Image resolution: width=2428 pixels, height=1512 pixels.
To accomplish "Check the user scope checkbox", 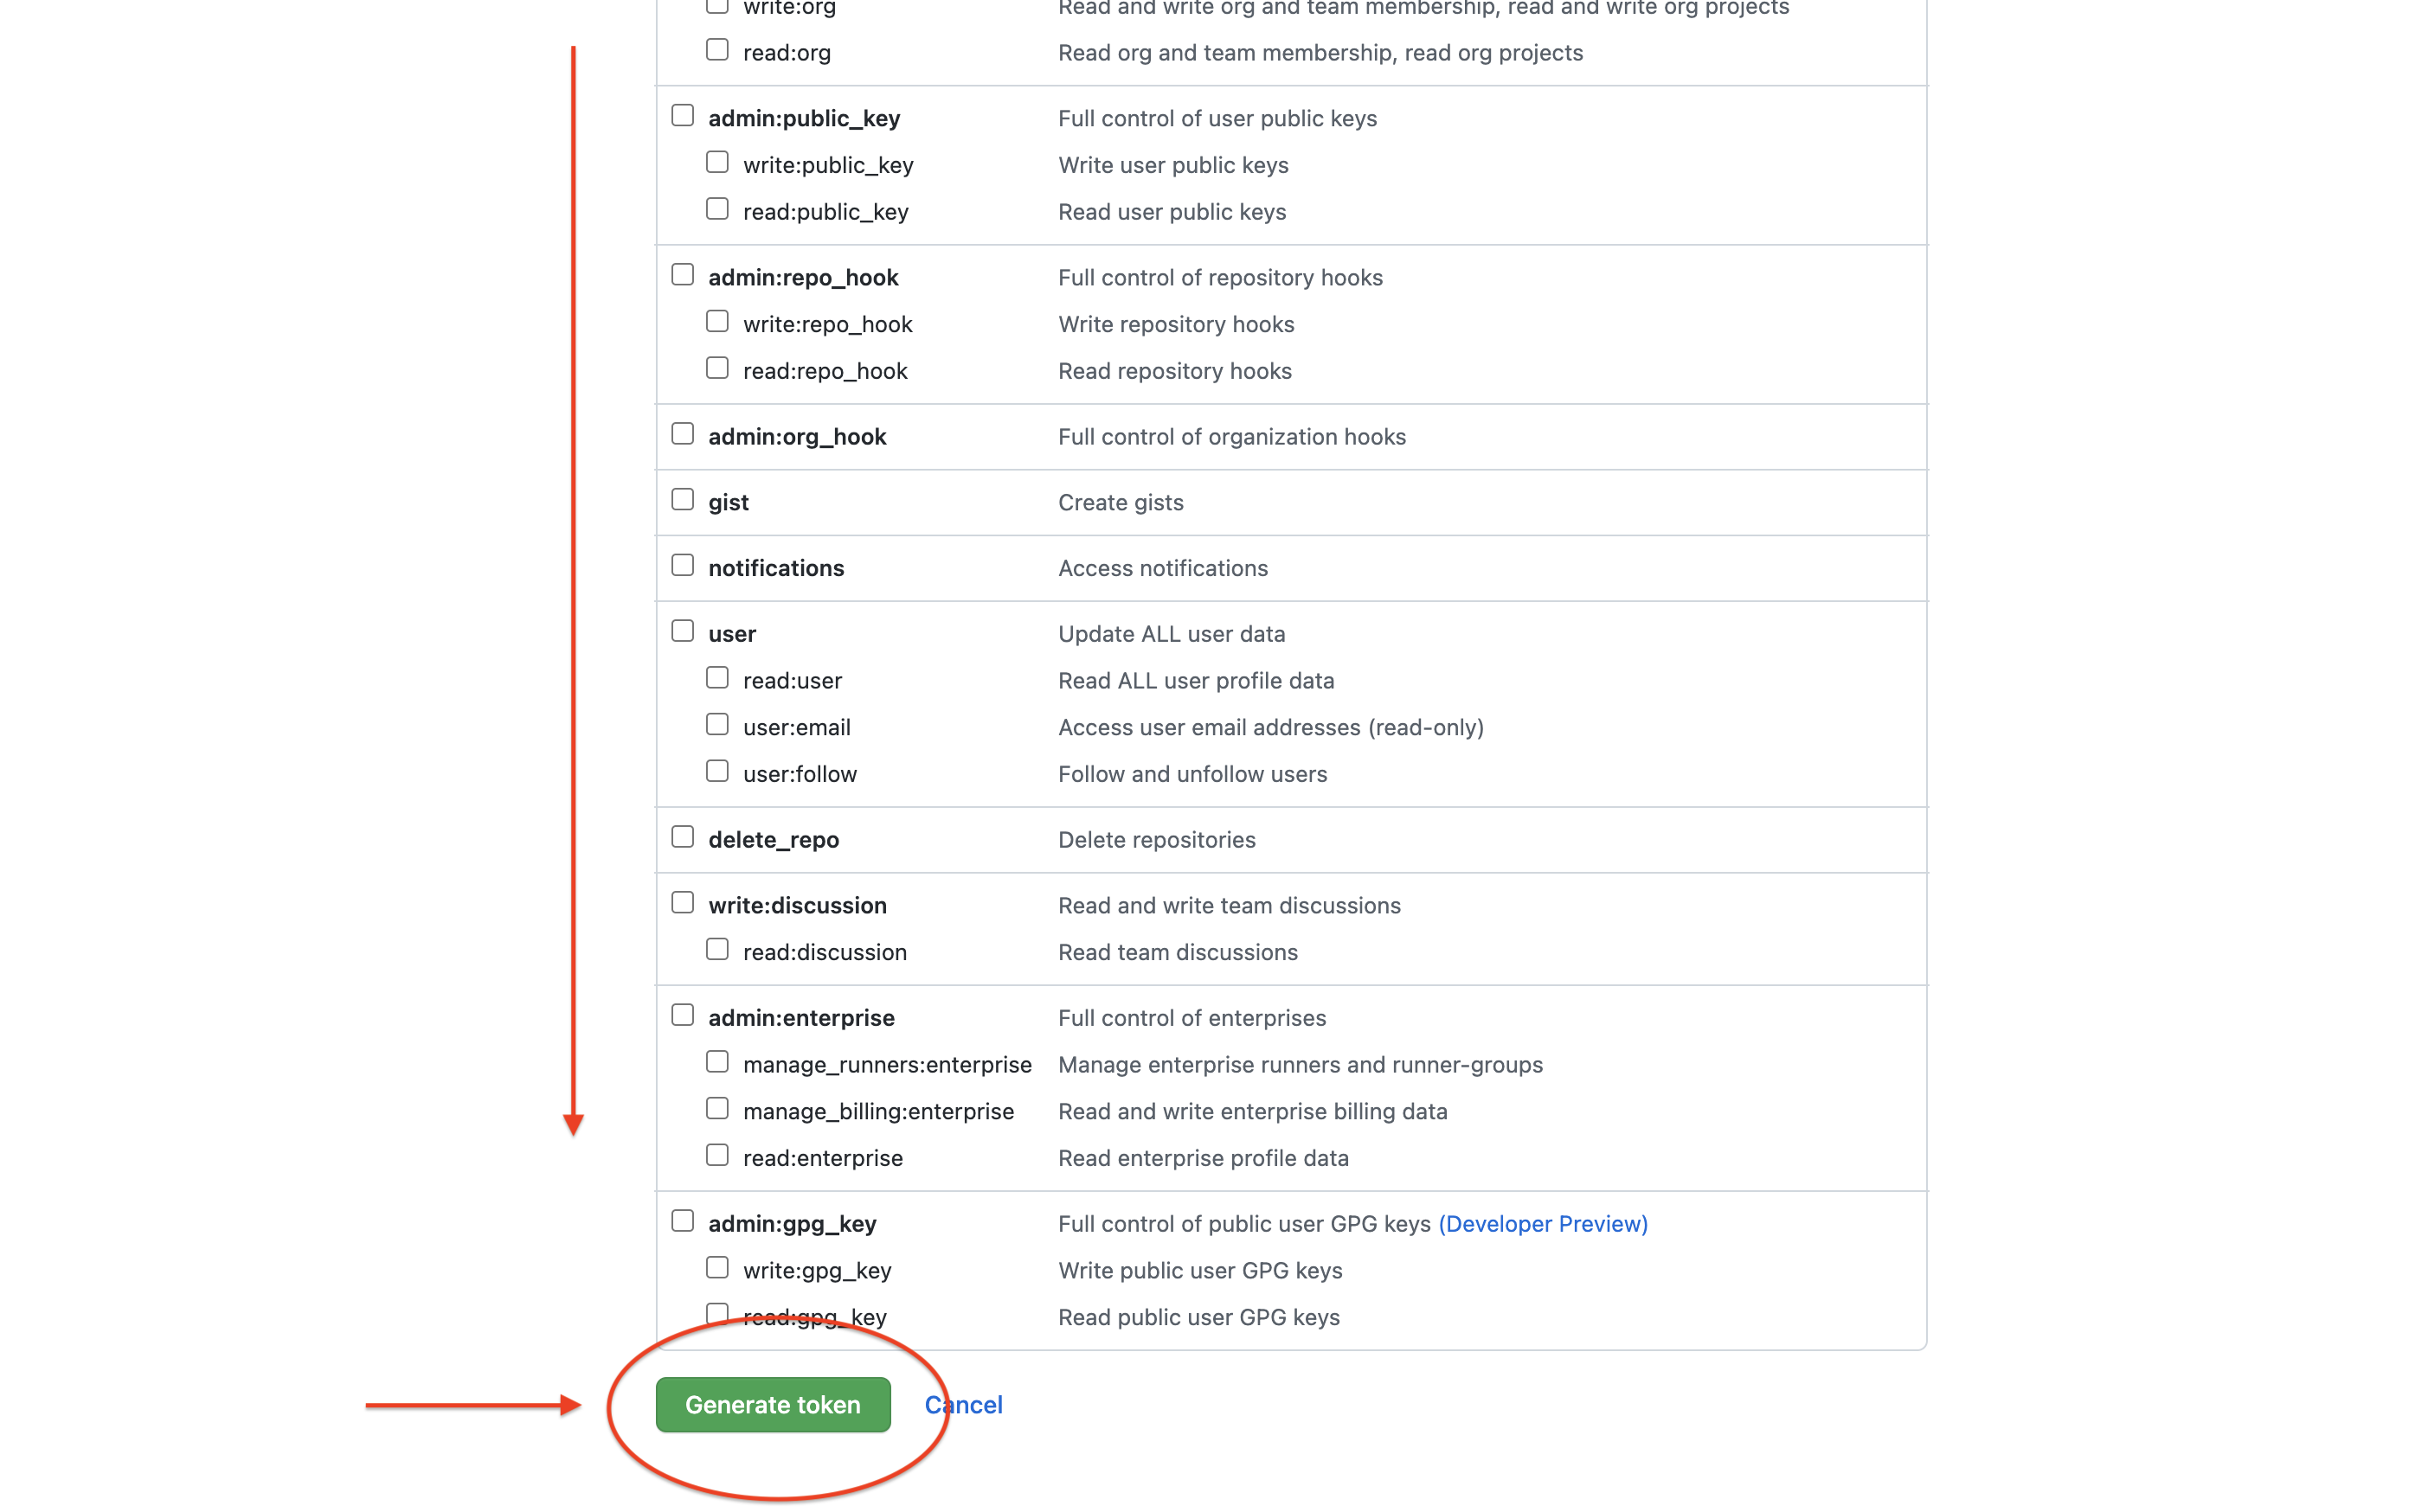I will [x=683, y=629].
